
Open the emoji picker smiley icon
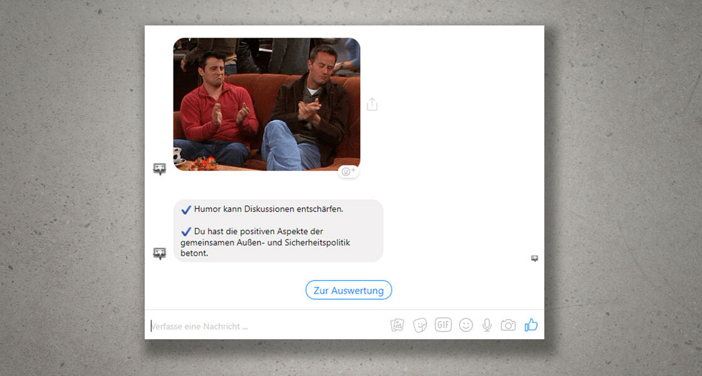466,325
